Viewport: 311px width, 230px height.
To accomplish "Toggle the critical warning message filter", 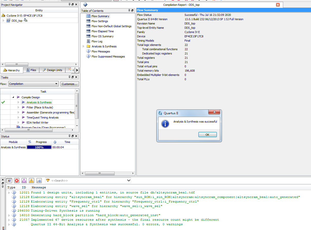I will coord(24,181).
